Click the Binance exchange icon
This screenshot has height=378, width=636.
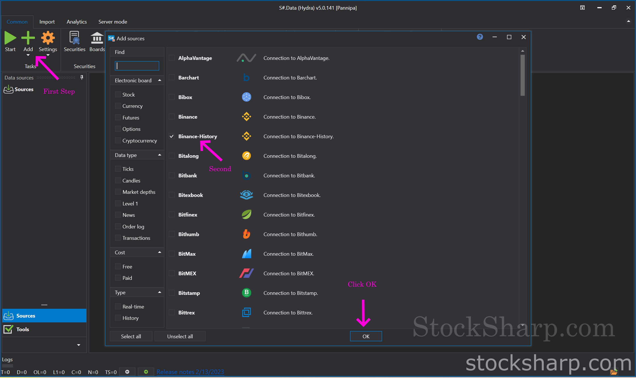(x=247, y=117)
